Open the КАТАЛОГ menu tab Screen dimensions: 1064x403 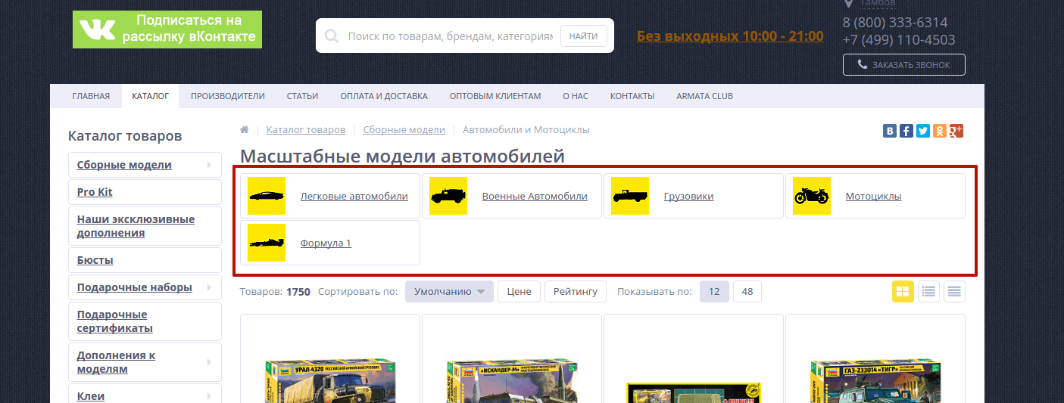[x=151, y=96]
